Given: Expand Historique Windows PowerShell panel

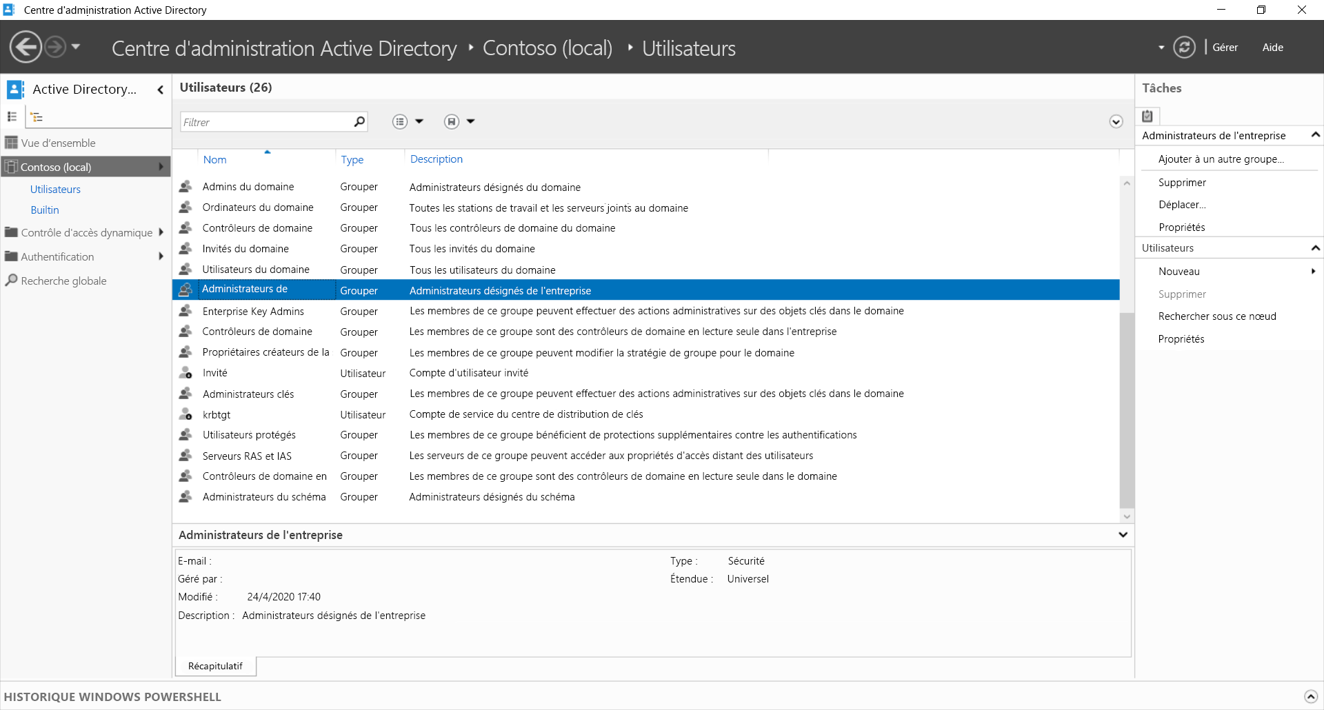Looking at the screenshot, I should [1311, 696].
